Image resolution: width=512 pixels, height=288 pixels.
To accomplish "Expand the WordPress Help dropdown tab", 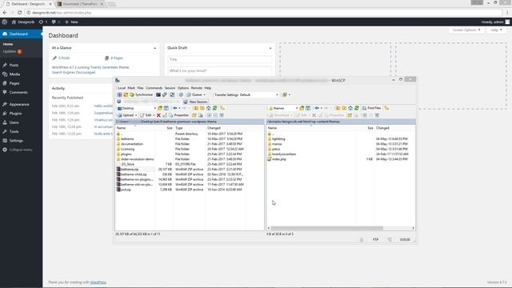I will [x=496, y=30].
